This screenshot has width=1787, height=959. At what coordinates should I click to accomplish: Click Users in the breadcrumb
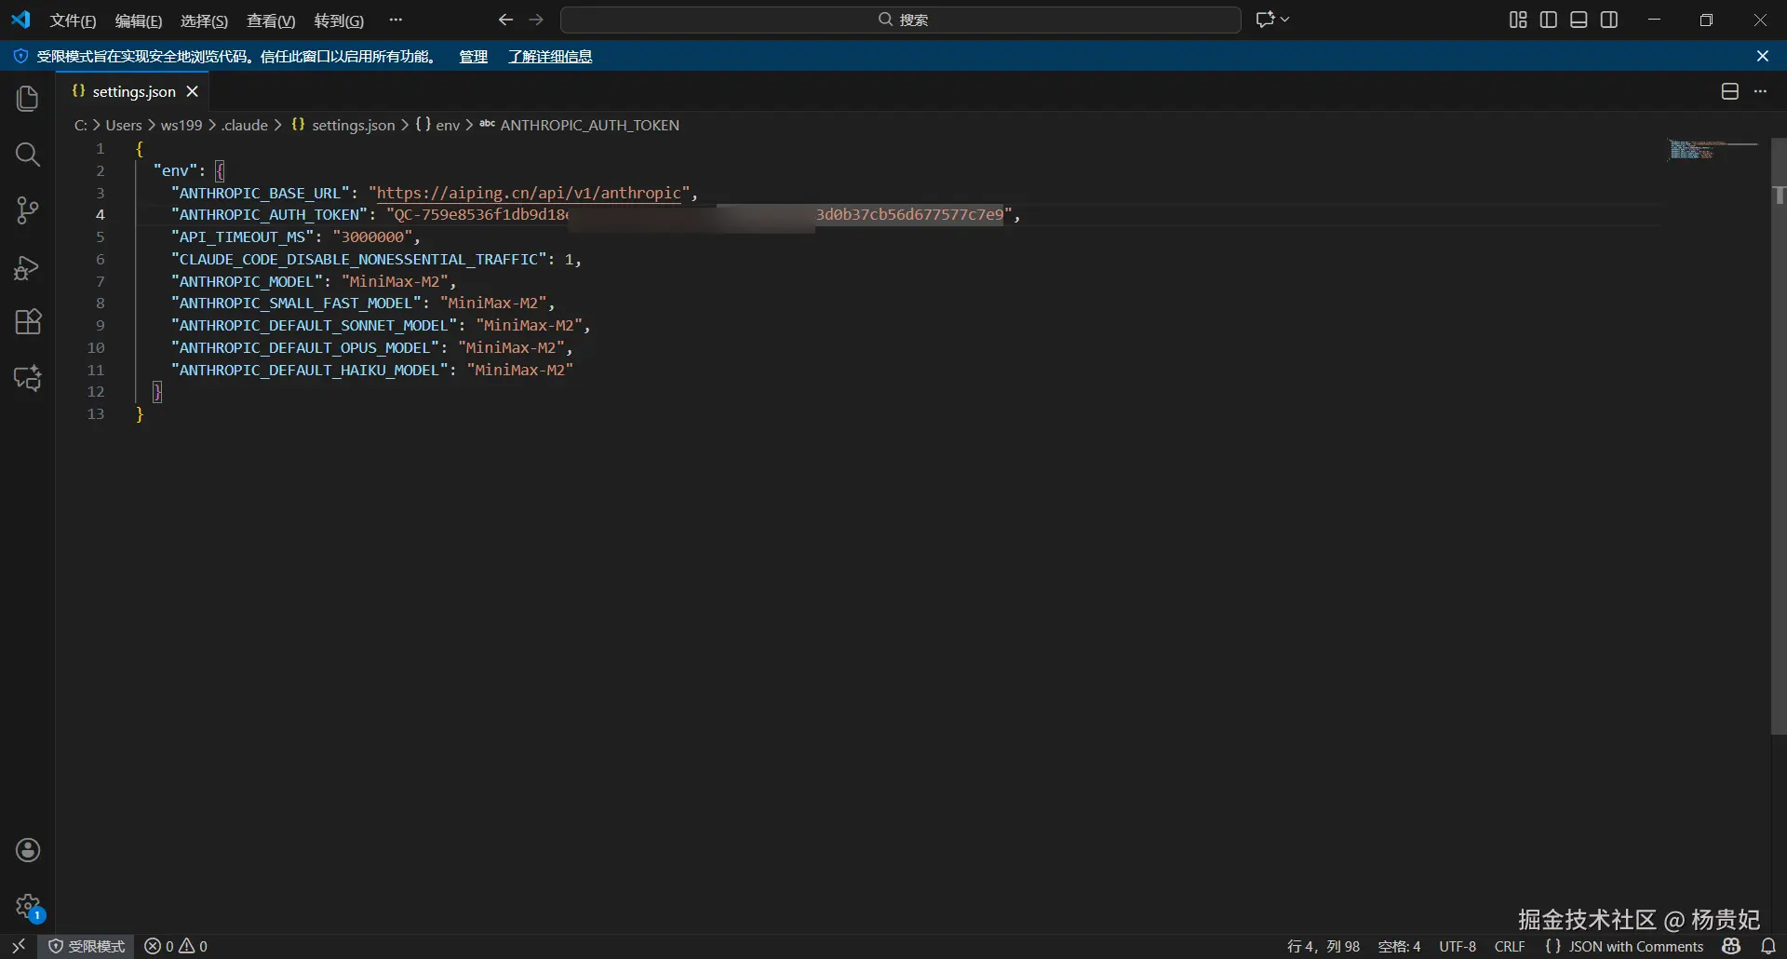point(124,125)
